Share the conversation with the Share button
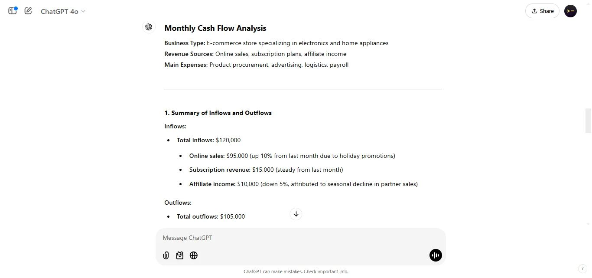Image resolution: width=592 pixels, height=278 pixels. [542, 11]
